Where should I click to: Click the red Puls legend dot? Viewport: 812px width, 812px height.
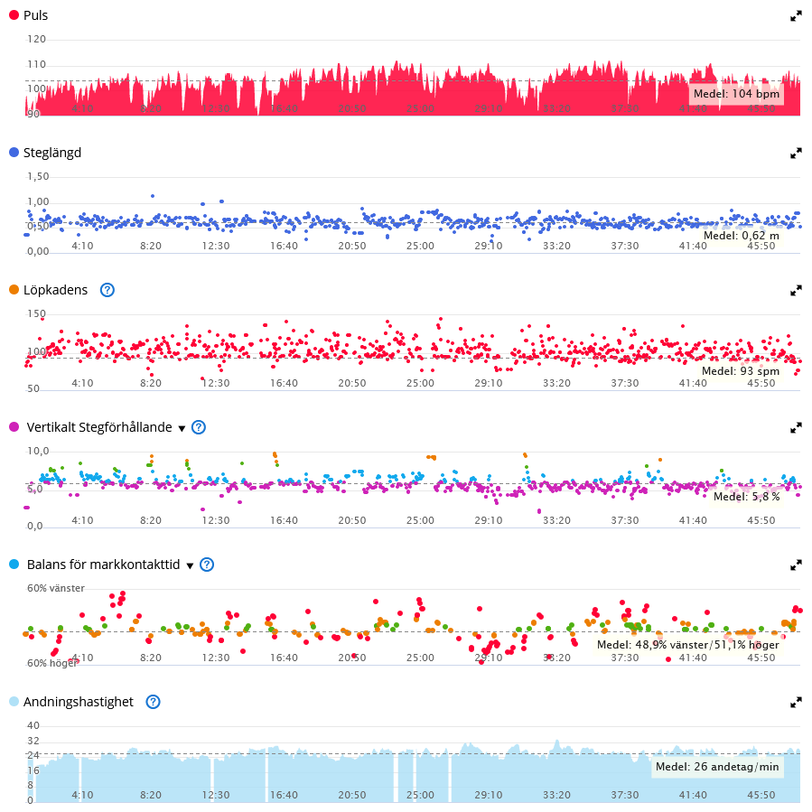14,15
